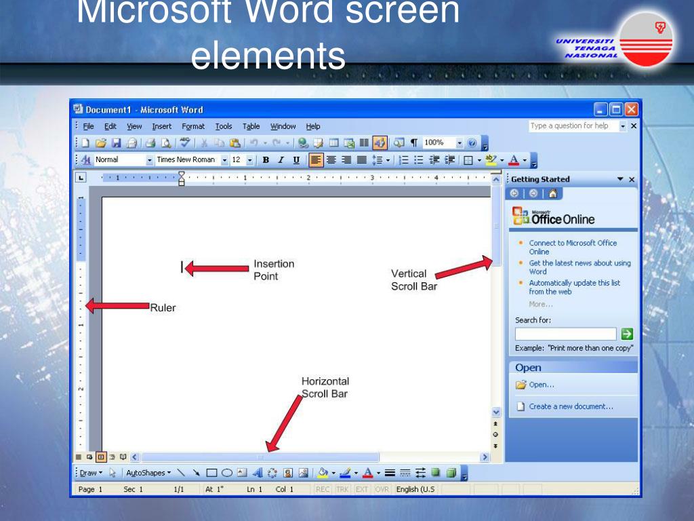Click the Highlight color button
Screen dimensions: 694x521
coord(491,160)
